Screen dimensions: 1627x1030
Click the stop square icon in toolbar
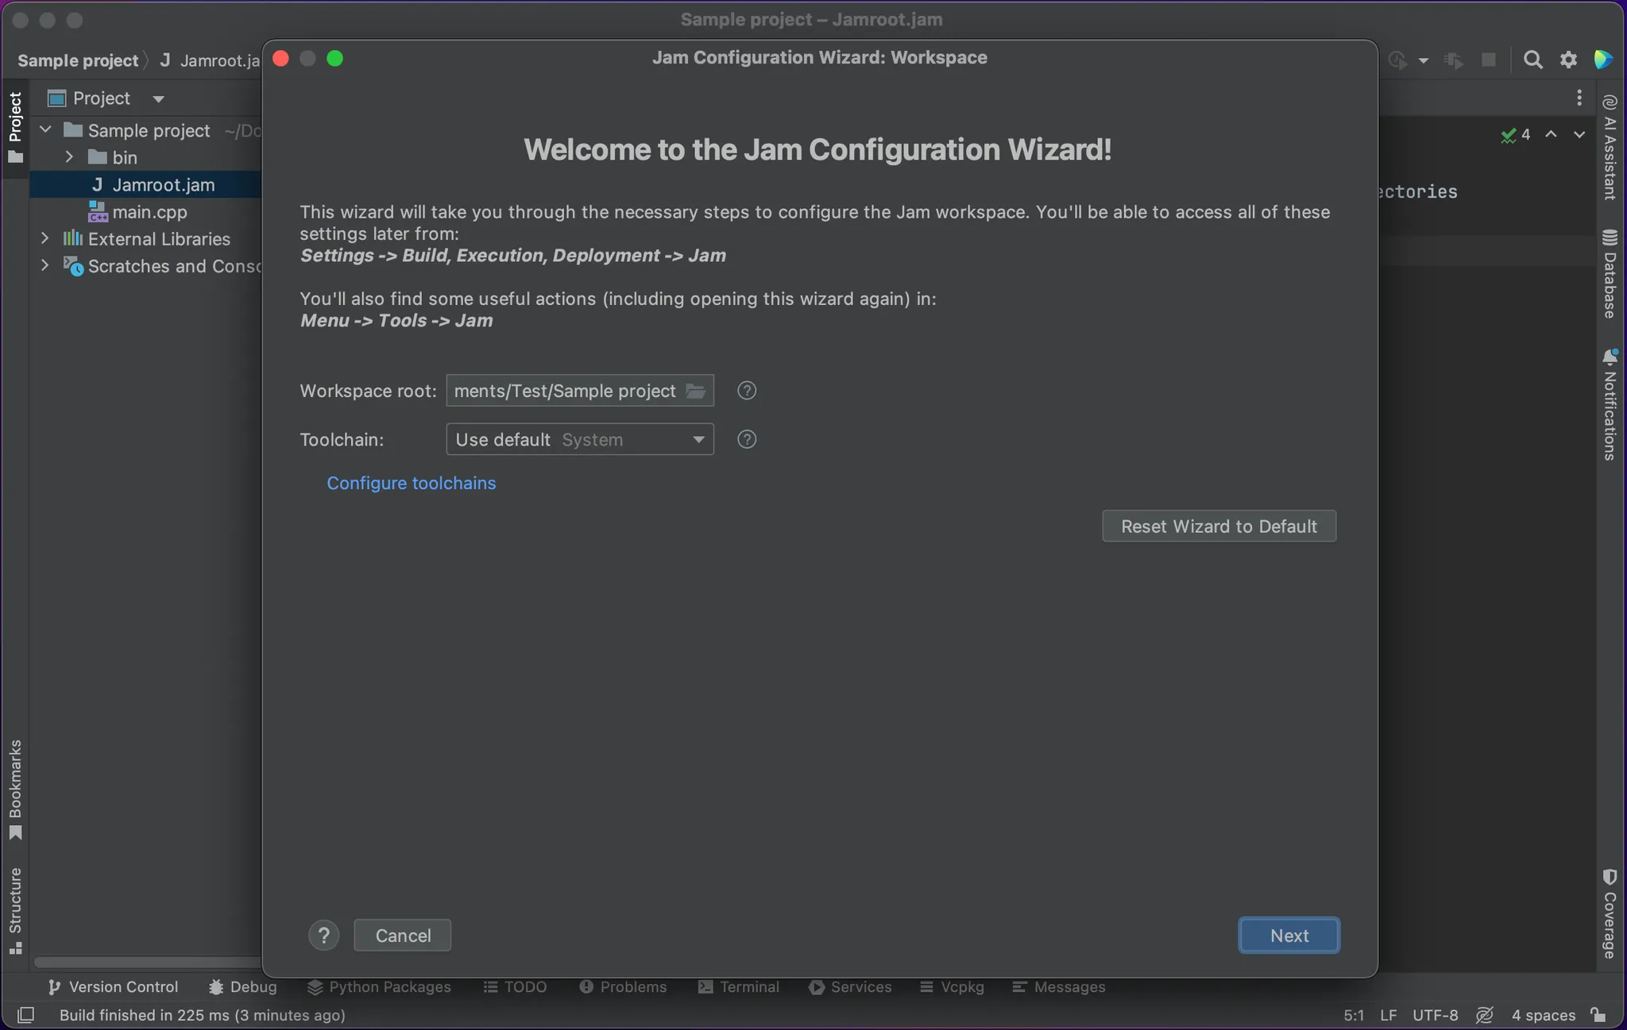[x=1489, y=60]
